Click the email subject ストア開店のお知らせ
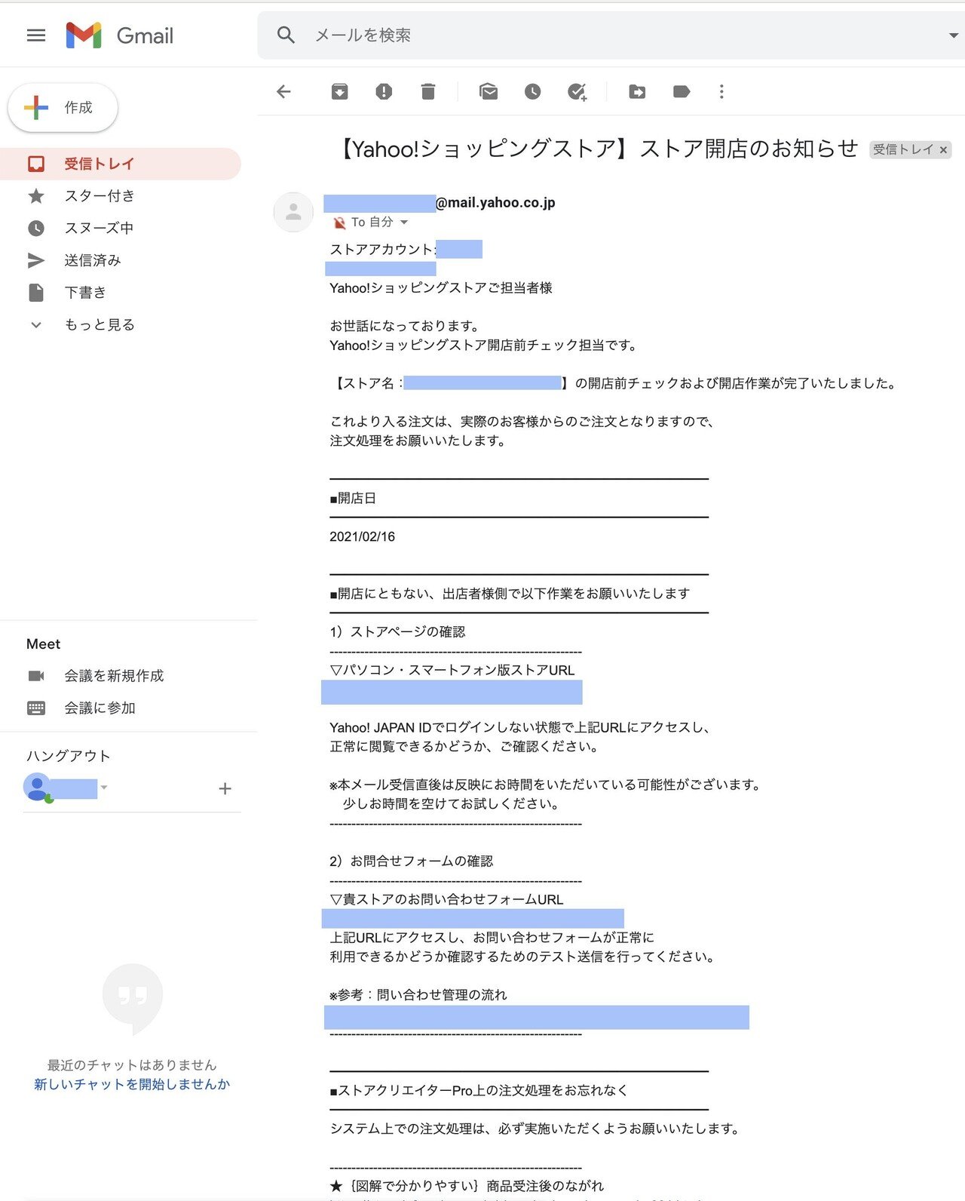965x1201 pixels. point(748,149)
